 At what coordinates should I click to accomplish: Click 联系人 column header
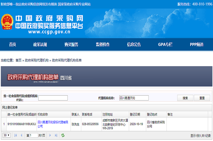tap(75, 114)
